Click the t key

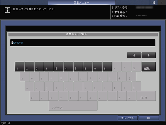click(x=64, y=76)
